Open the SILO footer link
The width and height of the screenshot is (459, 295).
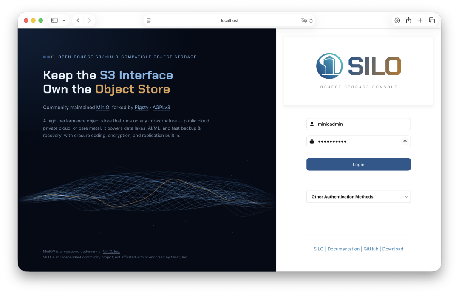click(x=318, y=249)
